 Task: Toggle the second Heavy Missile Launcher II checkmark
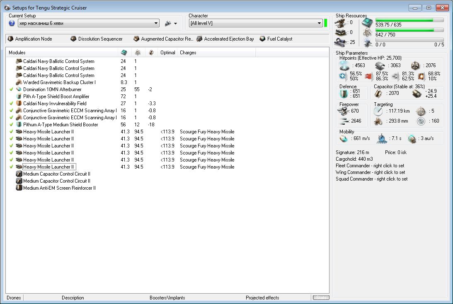pos(11,139)
